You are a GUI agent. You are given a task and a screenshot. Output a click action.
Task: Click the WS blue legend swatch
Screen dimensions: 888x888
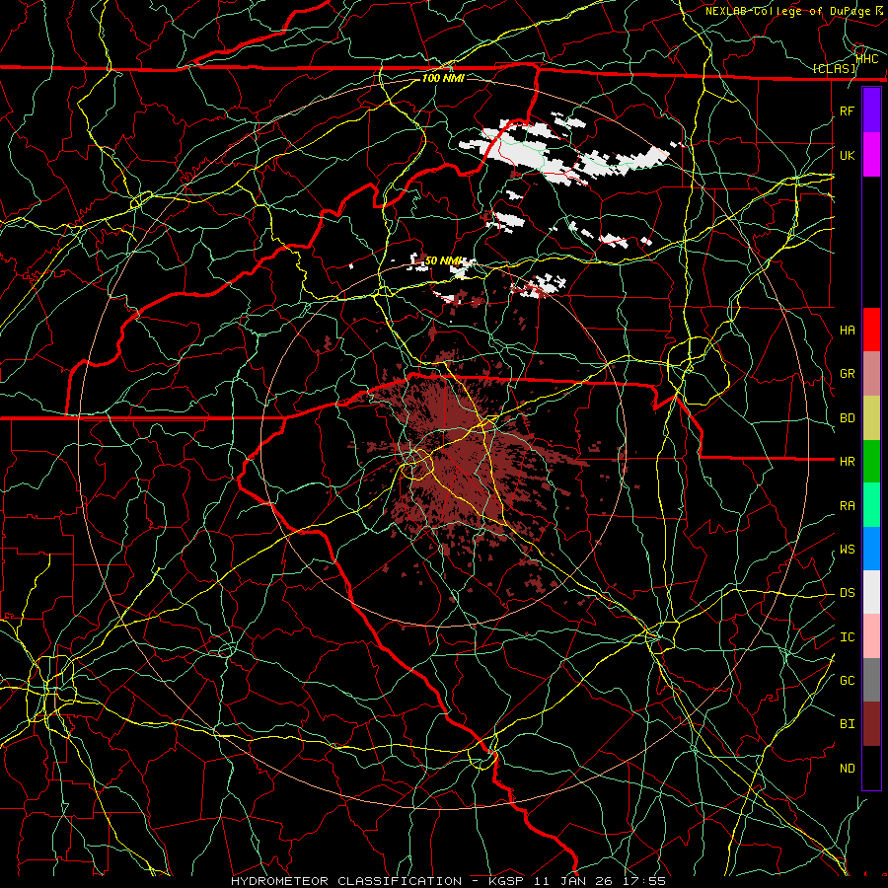click(x=871, y=549)
